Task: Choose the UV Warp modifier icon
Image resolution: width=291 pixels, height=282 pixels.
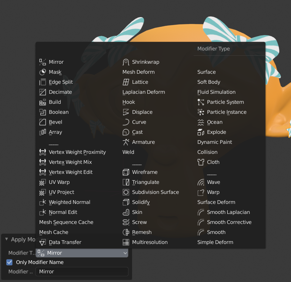Action: (x=42, y=182)
